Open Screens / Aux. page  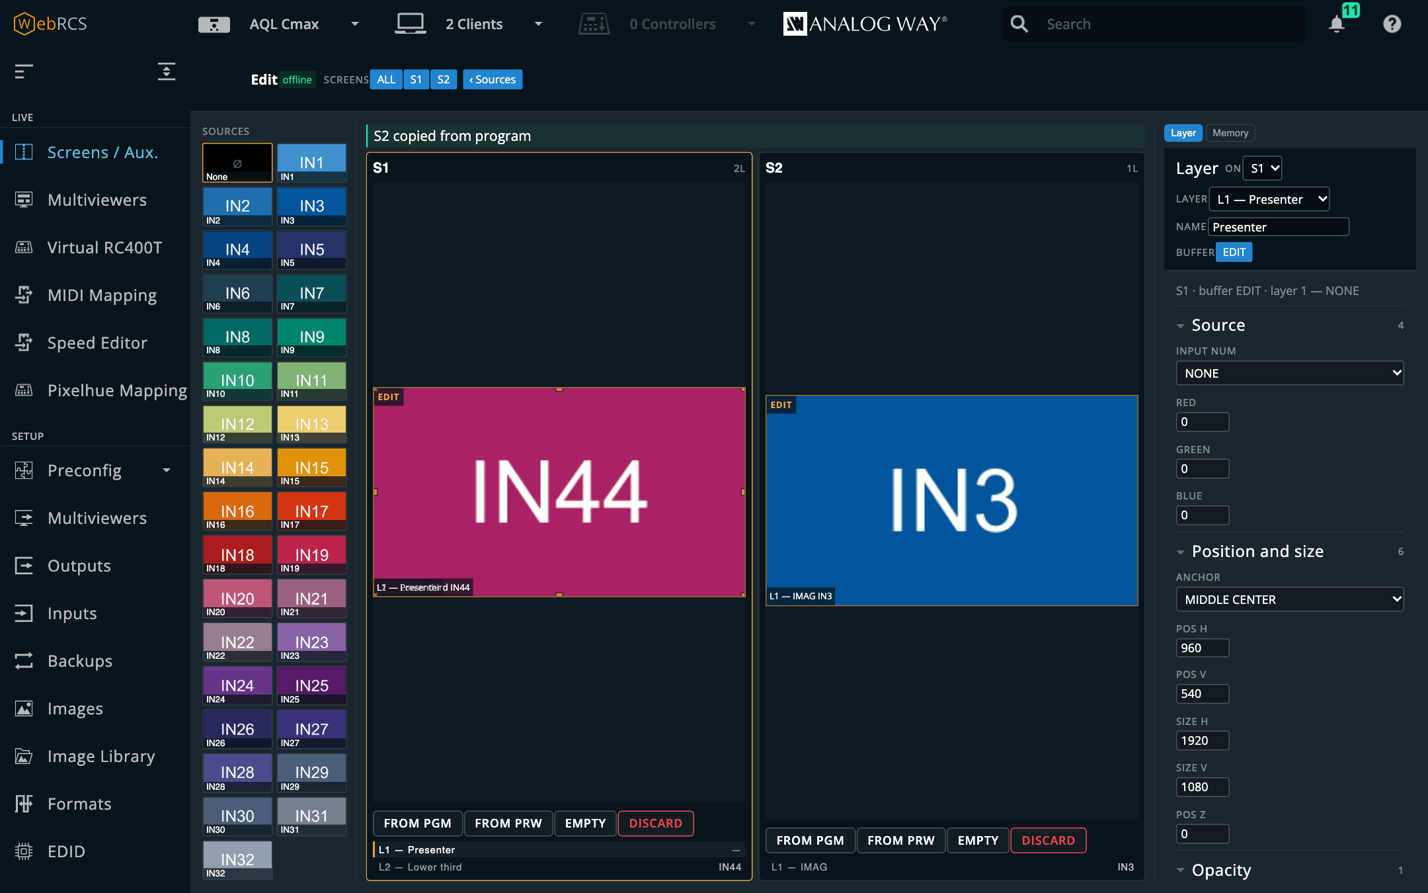[95, 152]
